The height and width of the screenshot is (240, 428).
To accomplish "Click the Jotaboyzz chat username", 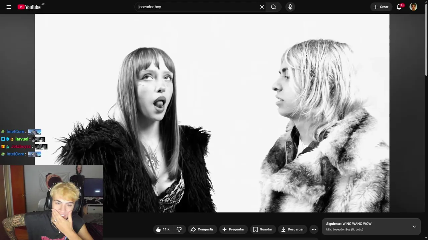I will click(21, 147).
